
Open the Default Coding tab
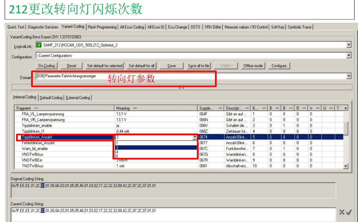[51, 98]
